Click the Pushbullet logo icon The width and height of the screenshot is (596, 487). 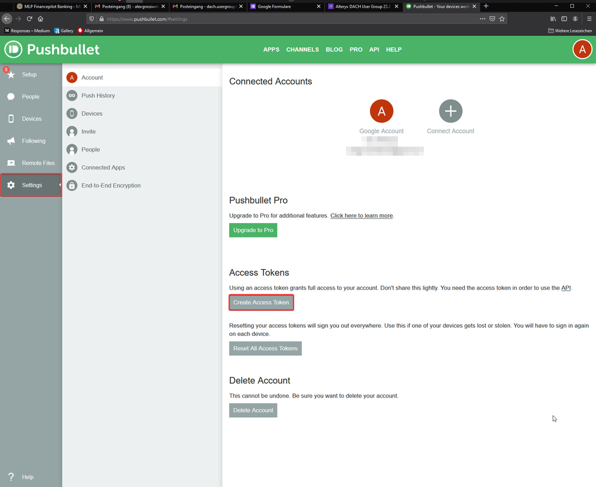coord(13,50)
